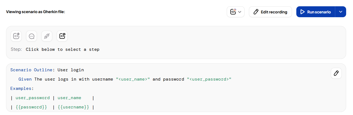Click the Edit recording button
This screenshot has height=115, width=353.
pyautogui.click(x=270, y=12)
